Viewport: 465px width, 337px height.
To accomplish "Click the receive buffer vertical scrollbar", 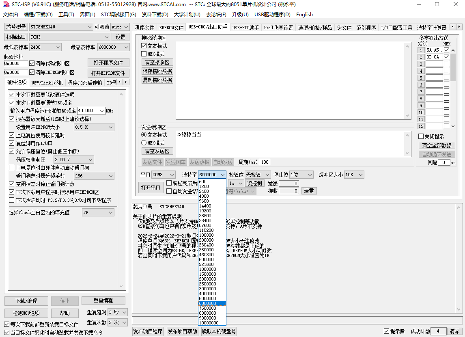I will 407,81.
